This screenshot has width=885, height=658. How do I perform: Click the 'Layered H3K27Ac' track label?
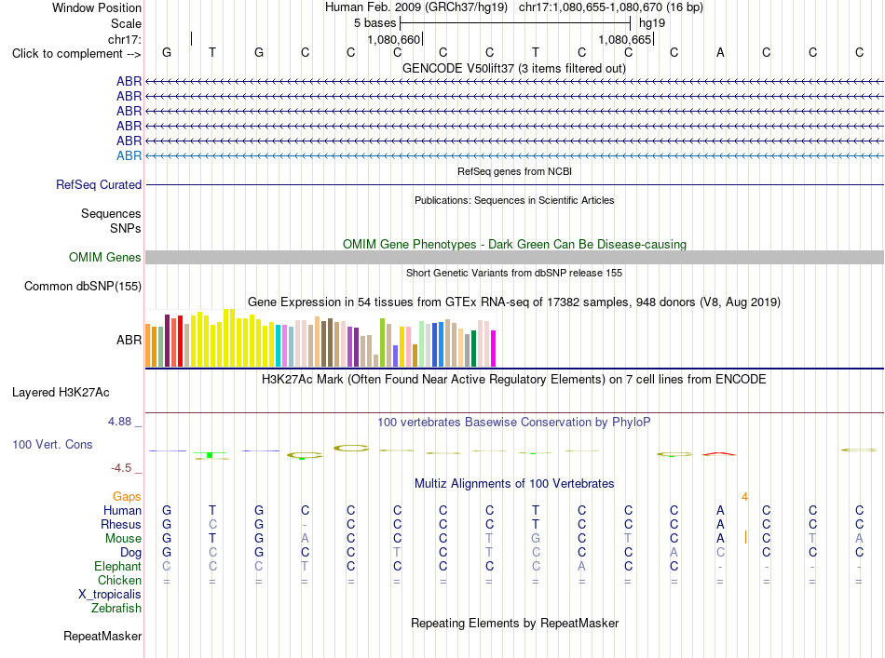click(61, 393)
